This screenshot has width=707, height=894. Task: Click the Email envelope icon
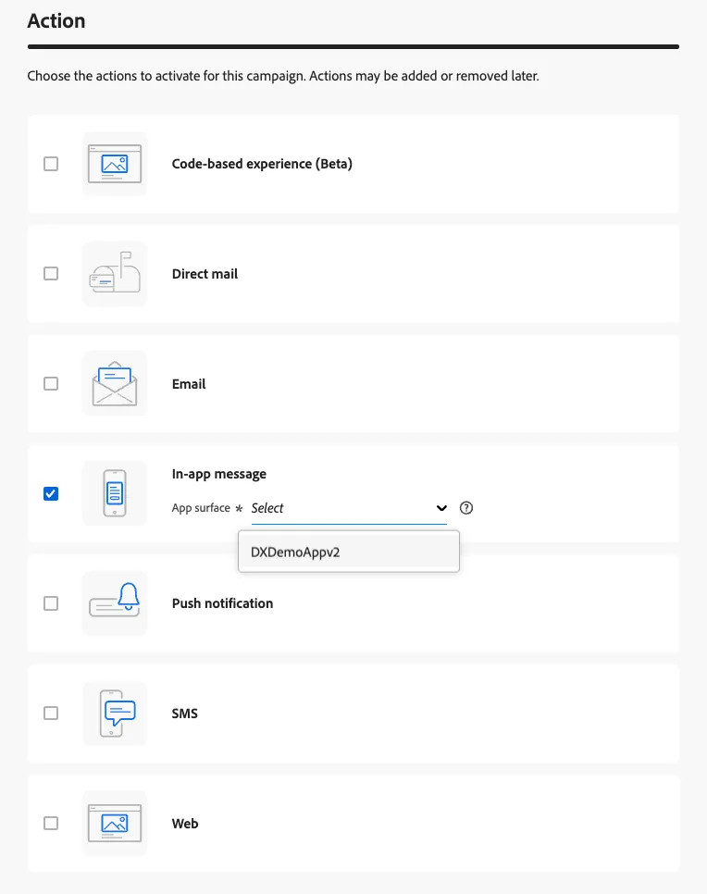click(115, 384)
